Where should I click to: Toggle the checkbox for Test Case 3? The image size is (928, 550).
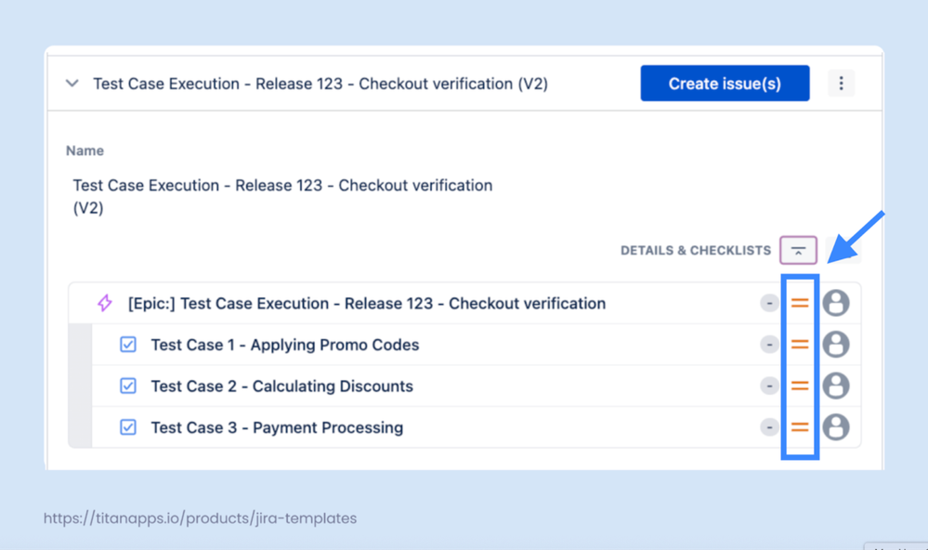[x=127, y=427]
